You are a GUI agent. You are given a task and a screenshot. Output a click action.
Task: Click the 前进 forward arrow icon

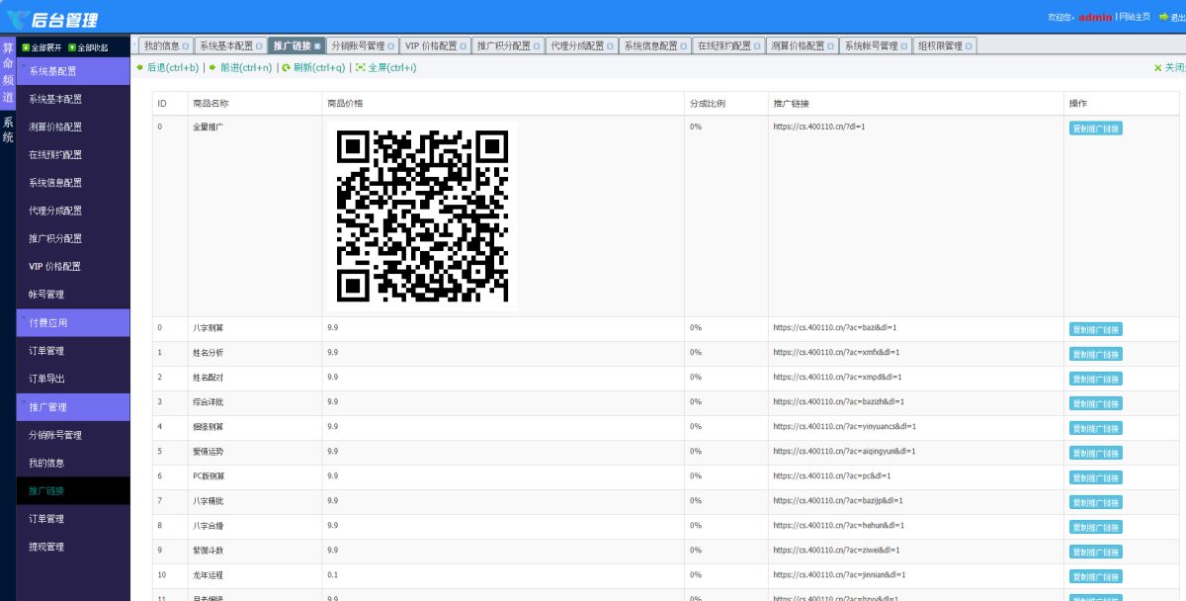(212, 67)
